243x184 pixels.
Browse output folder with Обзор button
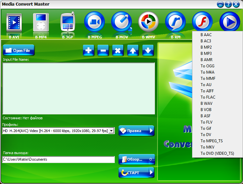click(x=137, y=159)
